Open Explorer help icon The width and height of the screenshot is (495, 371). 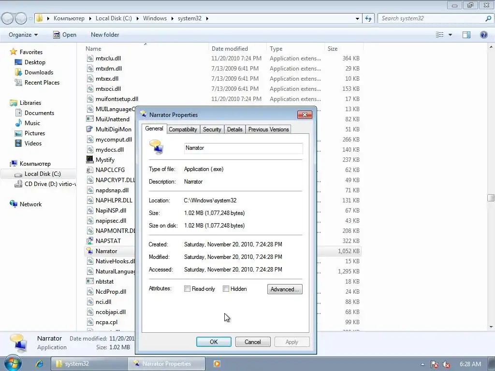point(483,35)
